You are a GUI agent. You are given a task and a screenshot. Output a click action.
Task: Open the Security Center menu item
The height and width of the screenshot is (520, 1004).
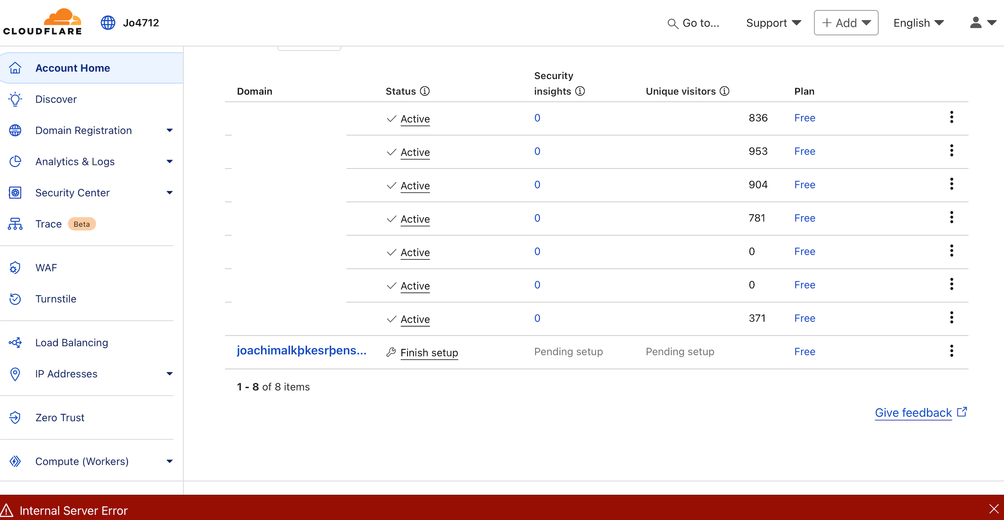point(73,193)
